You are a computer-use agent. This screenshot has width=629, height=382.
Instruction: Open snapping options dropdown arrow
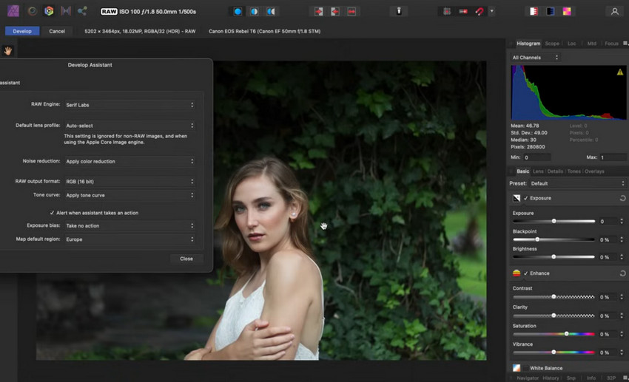click(492, 12)
